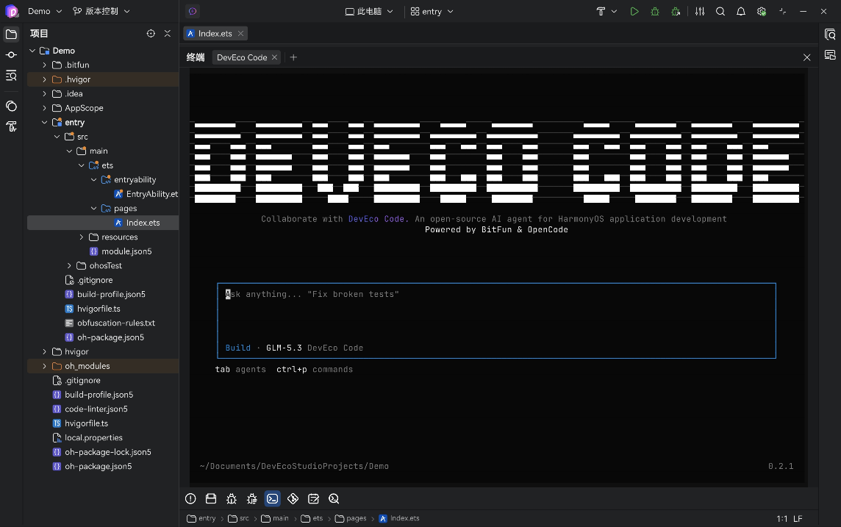Open the commit icon in left sidebar
The width and height of the screenshot is (841, 527).
tap(11, 54)
